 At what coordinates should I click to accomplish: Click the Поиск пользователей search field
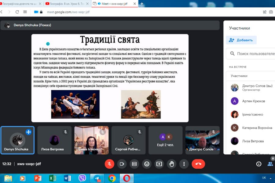pos(254,54)
